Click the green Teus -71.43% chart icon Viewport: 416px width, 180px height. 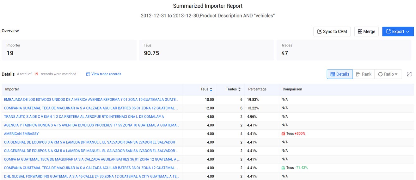pos(283,168)
